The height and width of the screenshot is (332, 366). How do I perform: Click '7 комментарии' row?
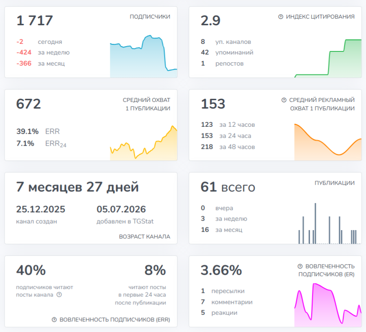point(227,302)
